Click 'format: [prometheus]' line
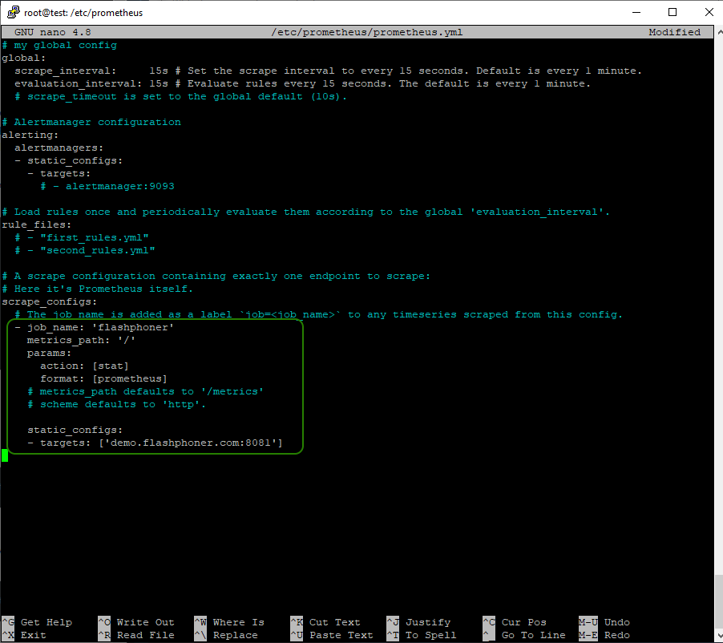 (103, 378)
